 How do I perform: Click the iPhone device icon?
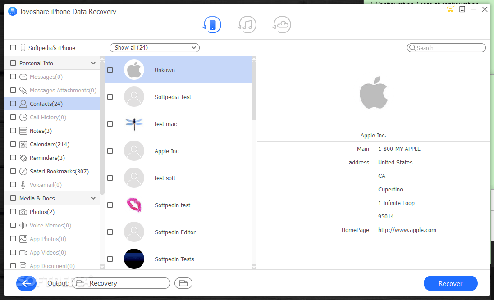pyautogui.click(x=23, y=48)
